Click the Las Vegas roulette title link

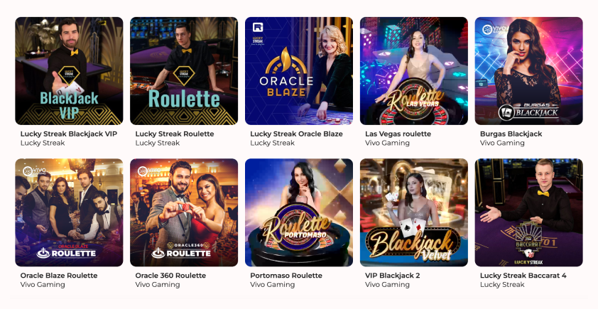[x=398, y=134]
